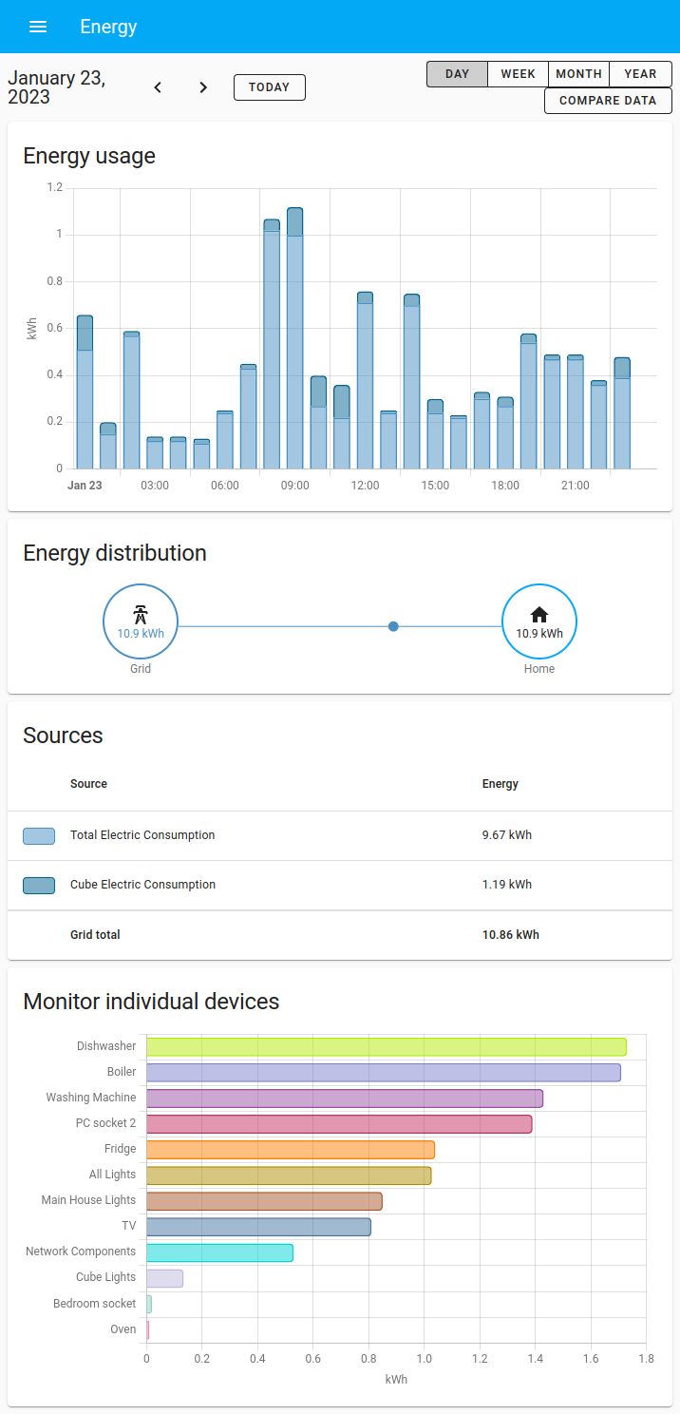680x1414 pixels.
Task: Click the tallest bar around 09:00 in Energy usage
Action: 294,333
